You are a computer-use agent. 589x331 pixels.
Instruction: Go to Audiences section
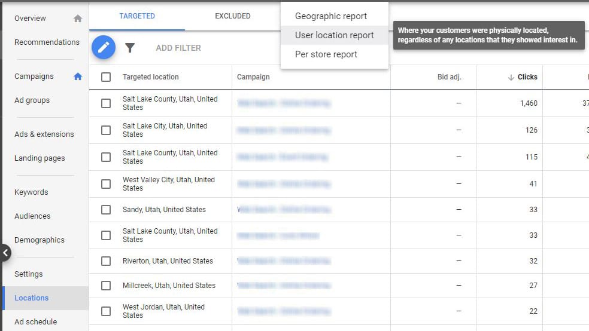point(32,216)
